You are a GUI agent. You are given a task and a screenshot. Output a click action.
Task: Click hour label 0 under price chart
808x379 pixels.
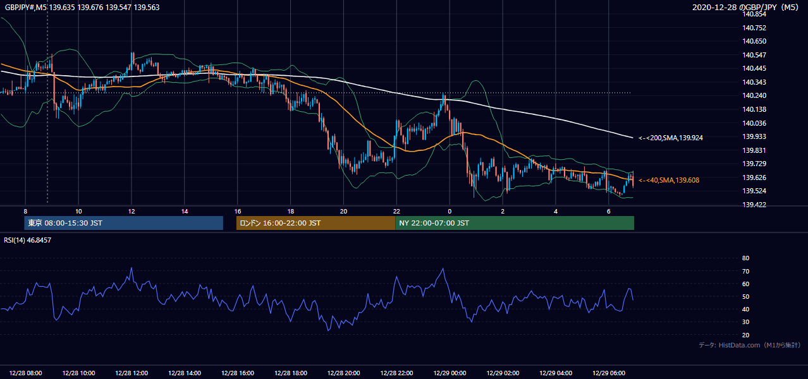pyautogui.click(x=450, y=211)
